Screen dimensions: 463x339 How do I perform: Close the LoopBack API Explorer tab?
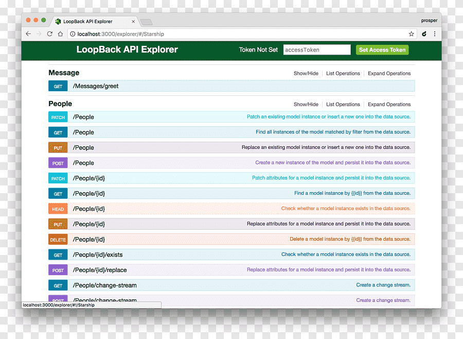point(133,22)
